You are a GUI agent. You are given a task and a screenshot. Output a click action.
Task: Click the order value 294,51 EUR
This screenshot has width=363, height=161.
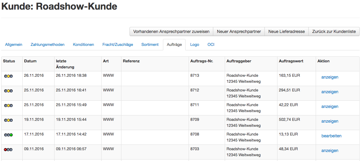coord(289,90)
